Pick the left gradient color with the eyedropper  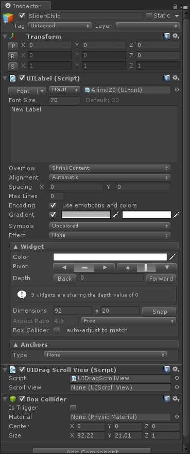116,215
